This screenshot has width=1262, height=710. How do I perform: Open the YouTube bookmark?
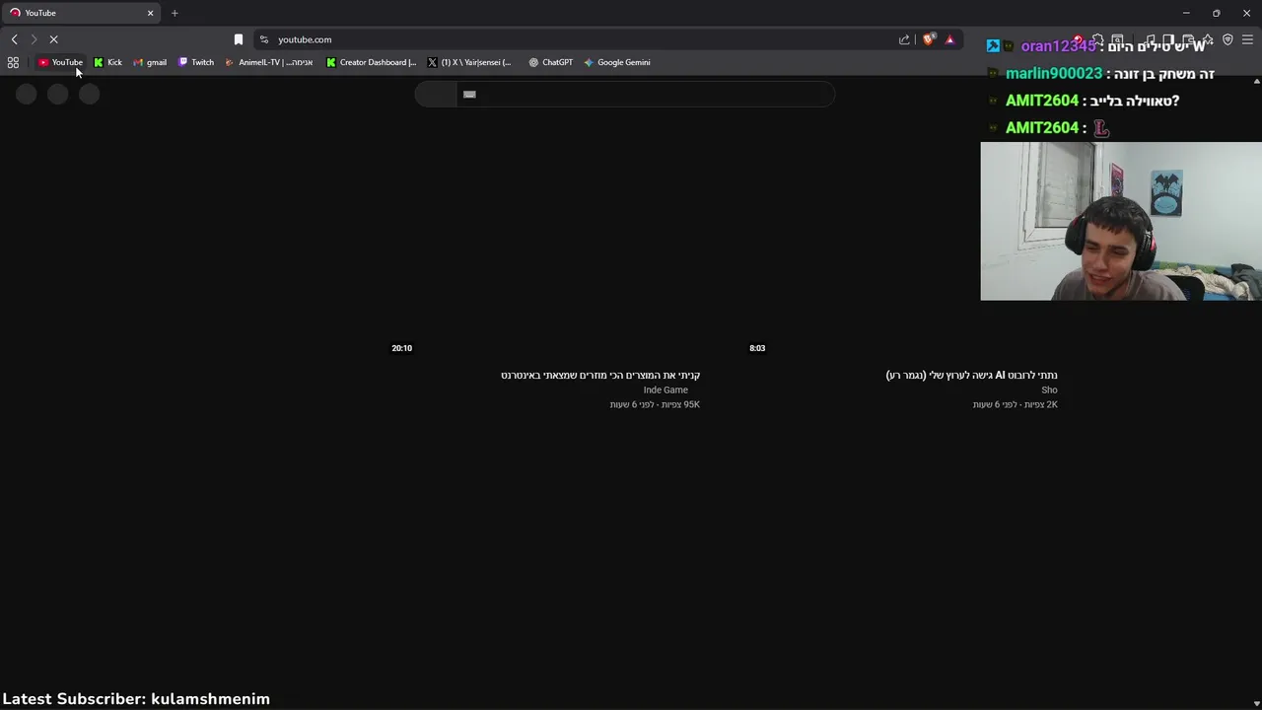point(60,62)
